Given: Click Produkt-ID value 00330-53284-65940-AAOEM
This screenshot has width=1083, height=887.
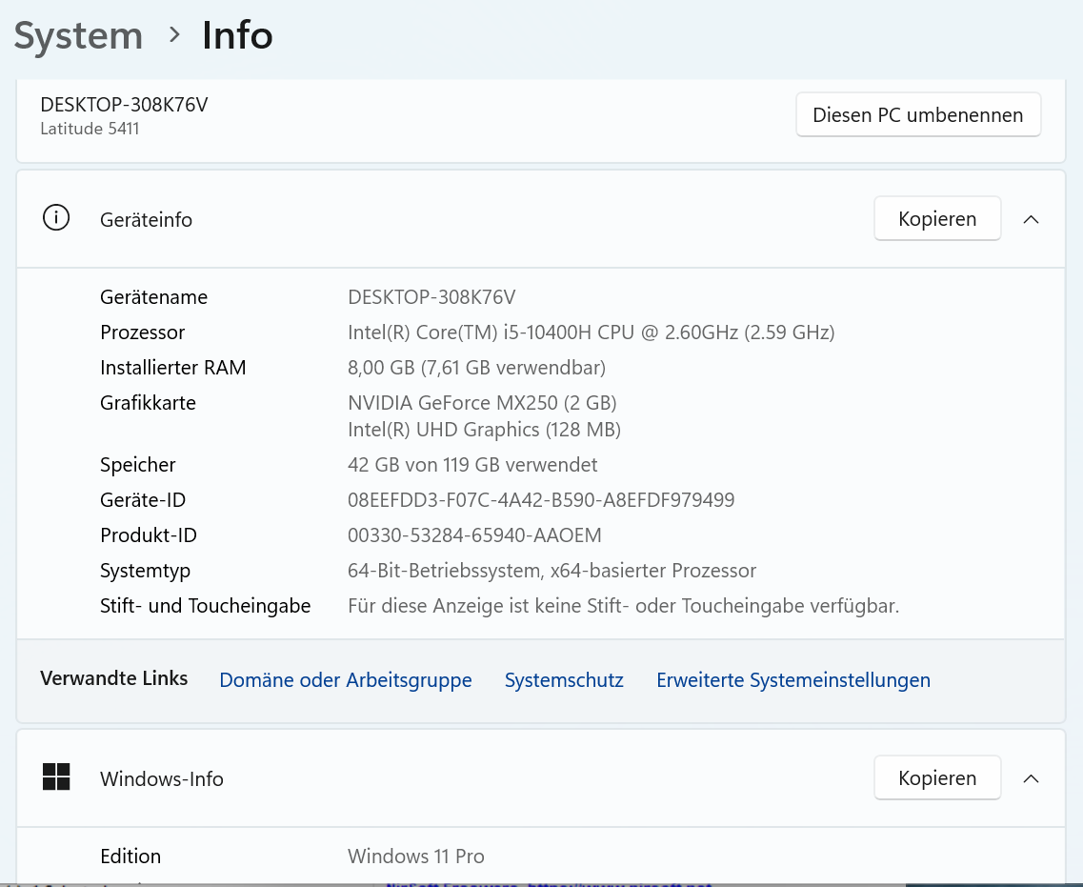Looking at the screenshot, I should pos(474,535).
